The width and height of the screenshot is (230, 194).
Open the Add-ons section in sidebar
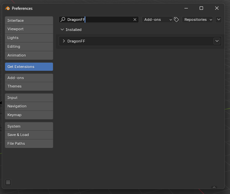coord(29,78)
